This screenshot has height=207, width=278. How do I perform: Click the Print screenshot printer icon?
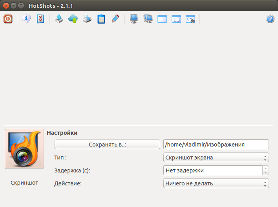87,19
